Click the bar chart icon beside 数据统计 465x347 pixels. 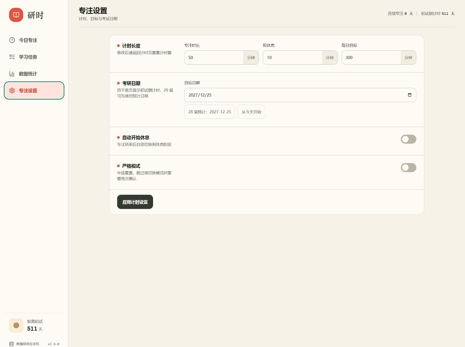12,74
